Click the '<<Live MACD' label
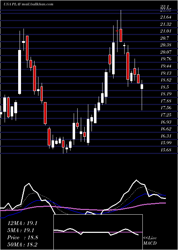Screen dimensions: 178x250 (x=150, y=240)
